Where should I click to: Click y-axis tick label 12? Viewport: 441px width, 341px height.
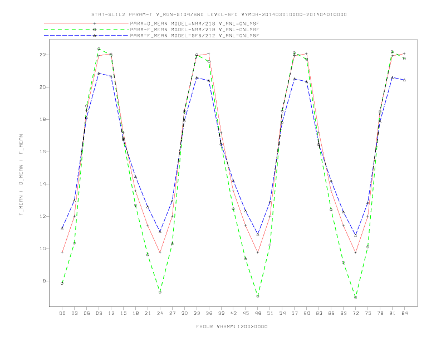tap(43, 216)
